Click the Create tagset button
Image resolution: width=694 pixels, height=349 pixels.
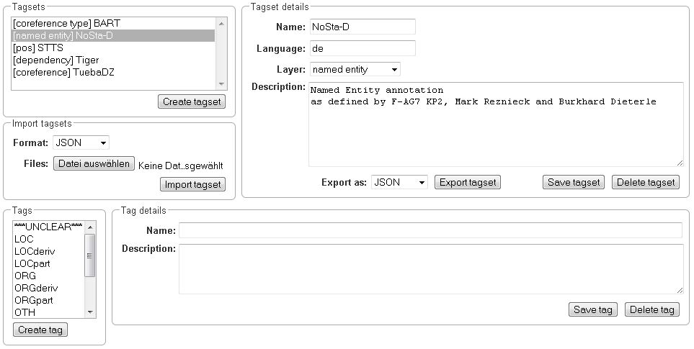point(191,101)
